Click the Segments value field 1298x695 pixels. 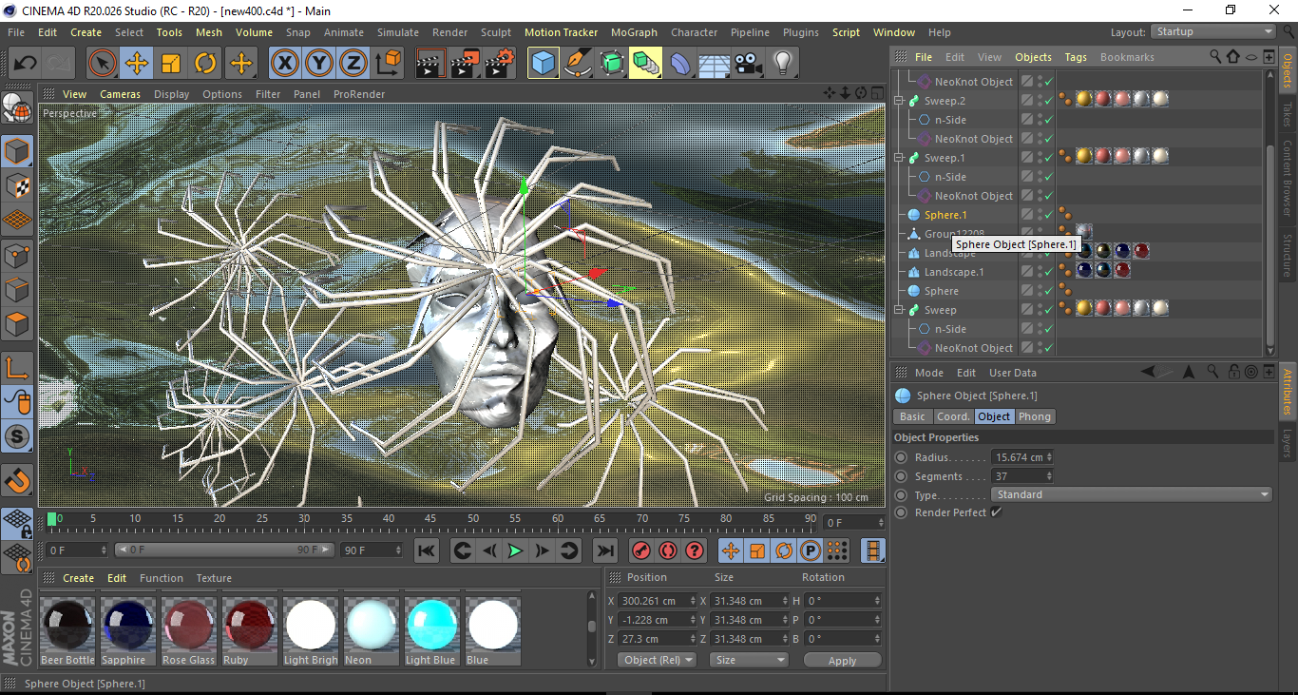click(x=1022, y=476)
